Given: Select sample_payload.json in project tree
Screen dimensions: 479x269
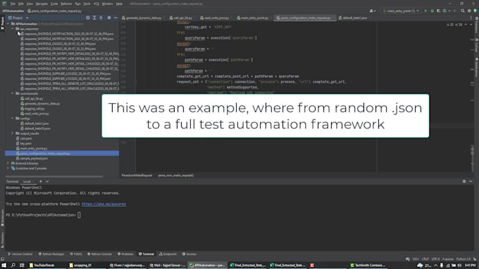Looking at the screenshot, I should (x=34, y=159).
